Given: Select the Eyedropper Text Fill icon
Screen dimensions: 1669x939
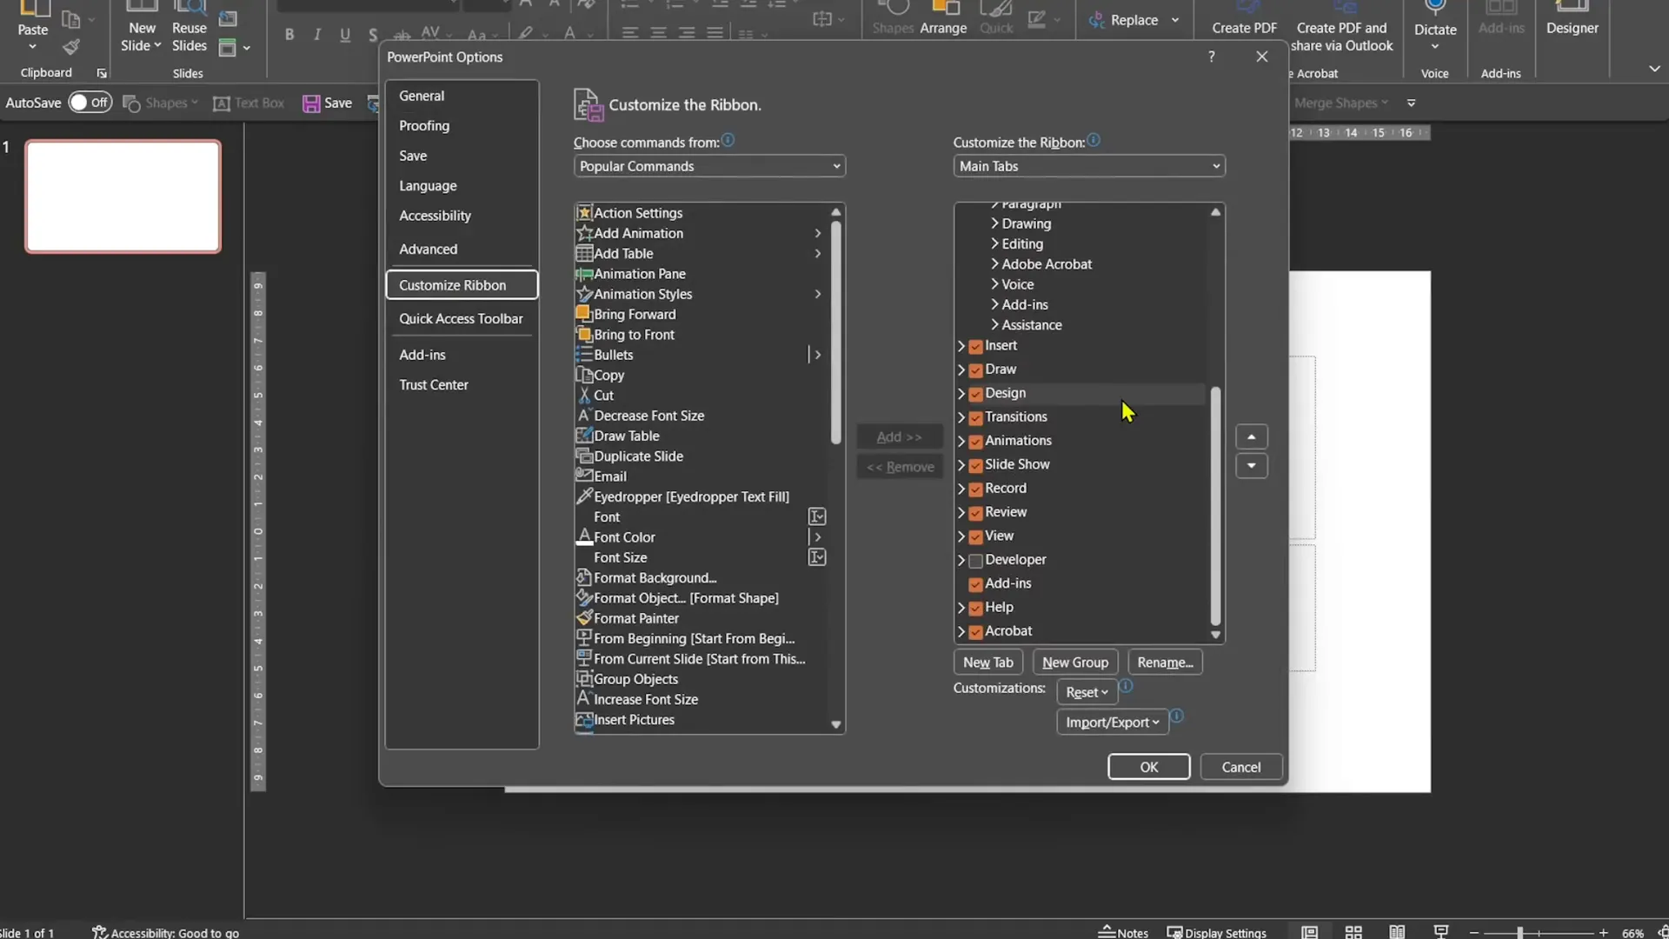Looking at the screenshot, I should pyautogui.click(x=584, y=496).
